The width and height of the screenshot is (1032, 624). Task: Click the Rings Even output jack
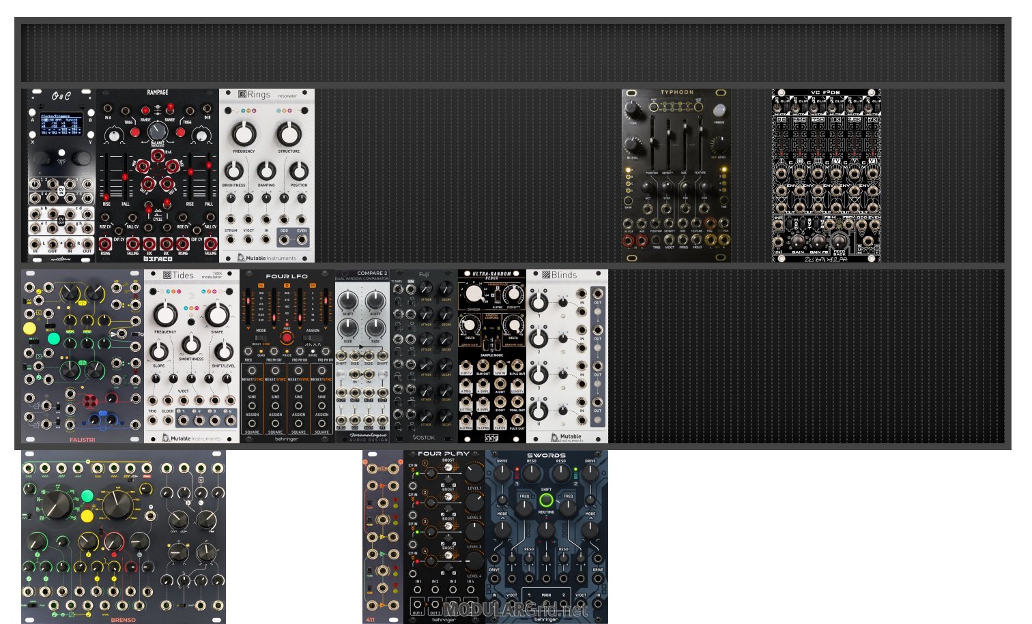tap(302, 239)
